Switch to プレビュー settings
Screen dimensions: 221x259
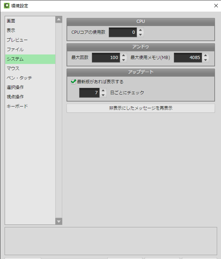coord(30,40)
